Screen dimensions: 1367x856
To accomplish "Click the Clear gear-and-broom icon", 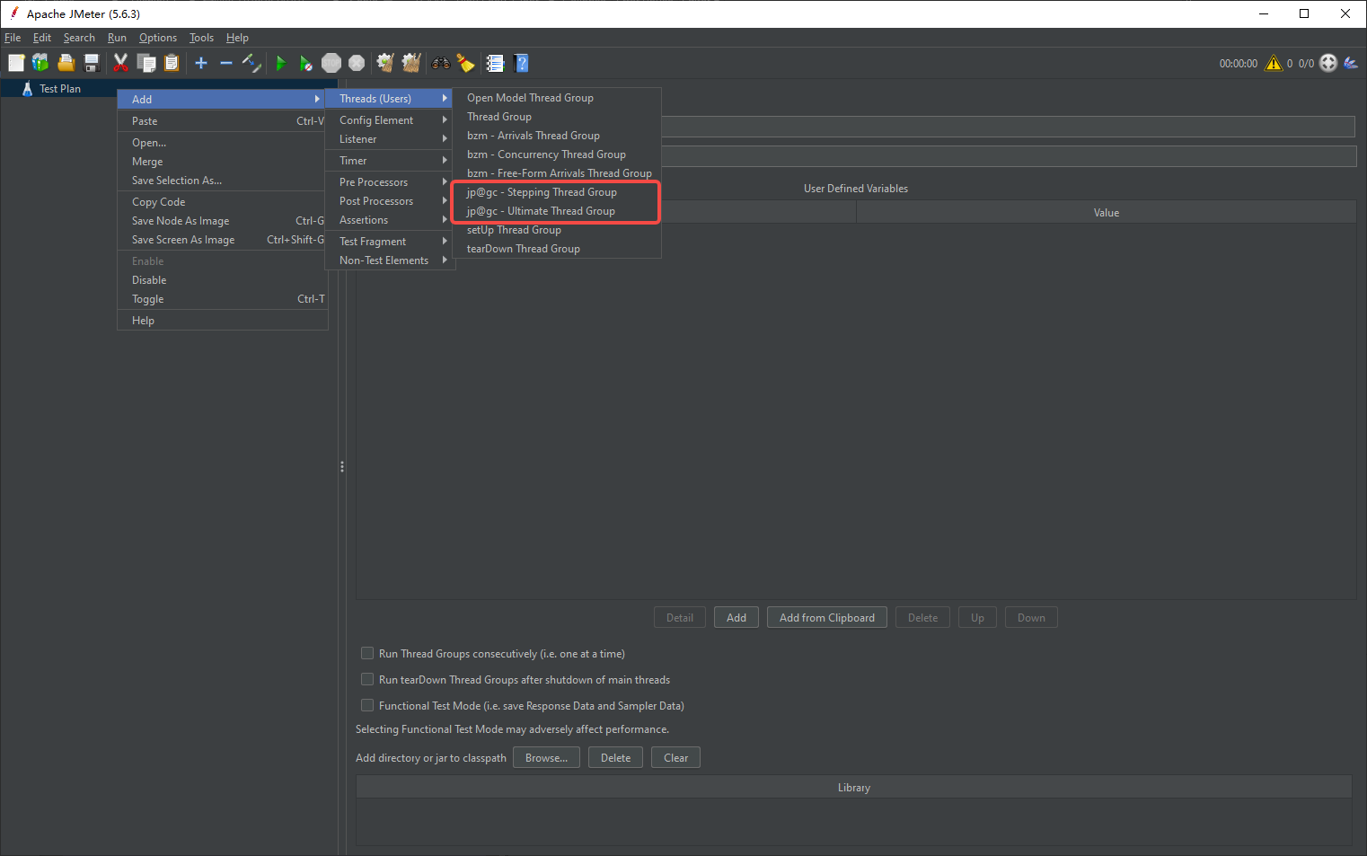I will pos(385,63).
